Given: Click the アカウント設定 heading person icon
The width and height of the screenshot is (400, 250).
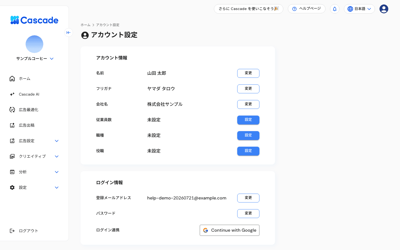Looking at the screenshot, I should [x=85, y=35].
